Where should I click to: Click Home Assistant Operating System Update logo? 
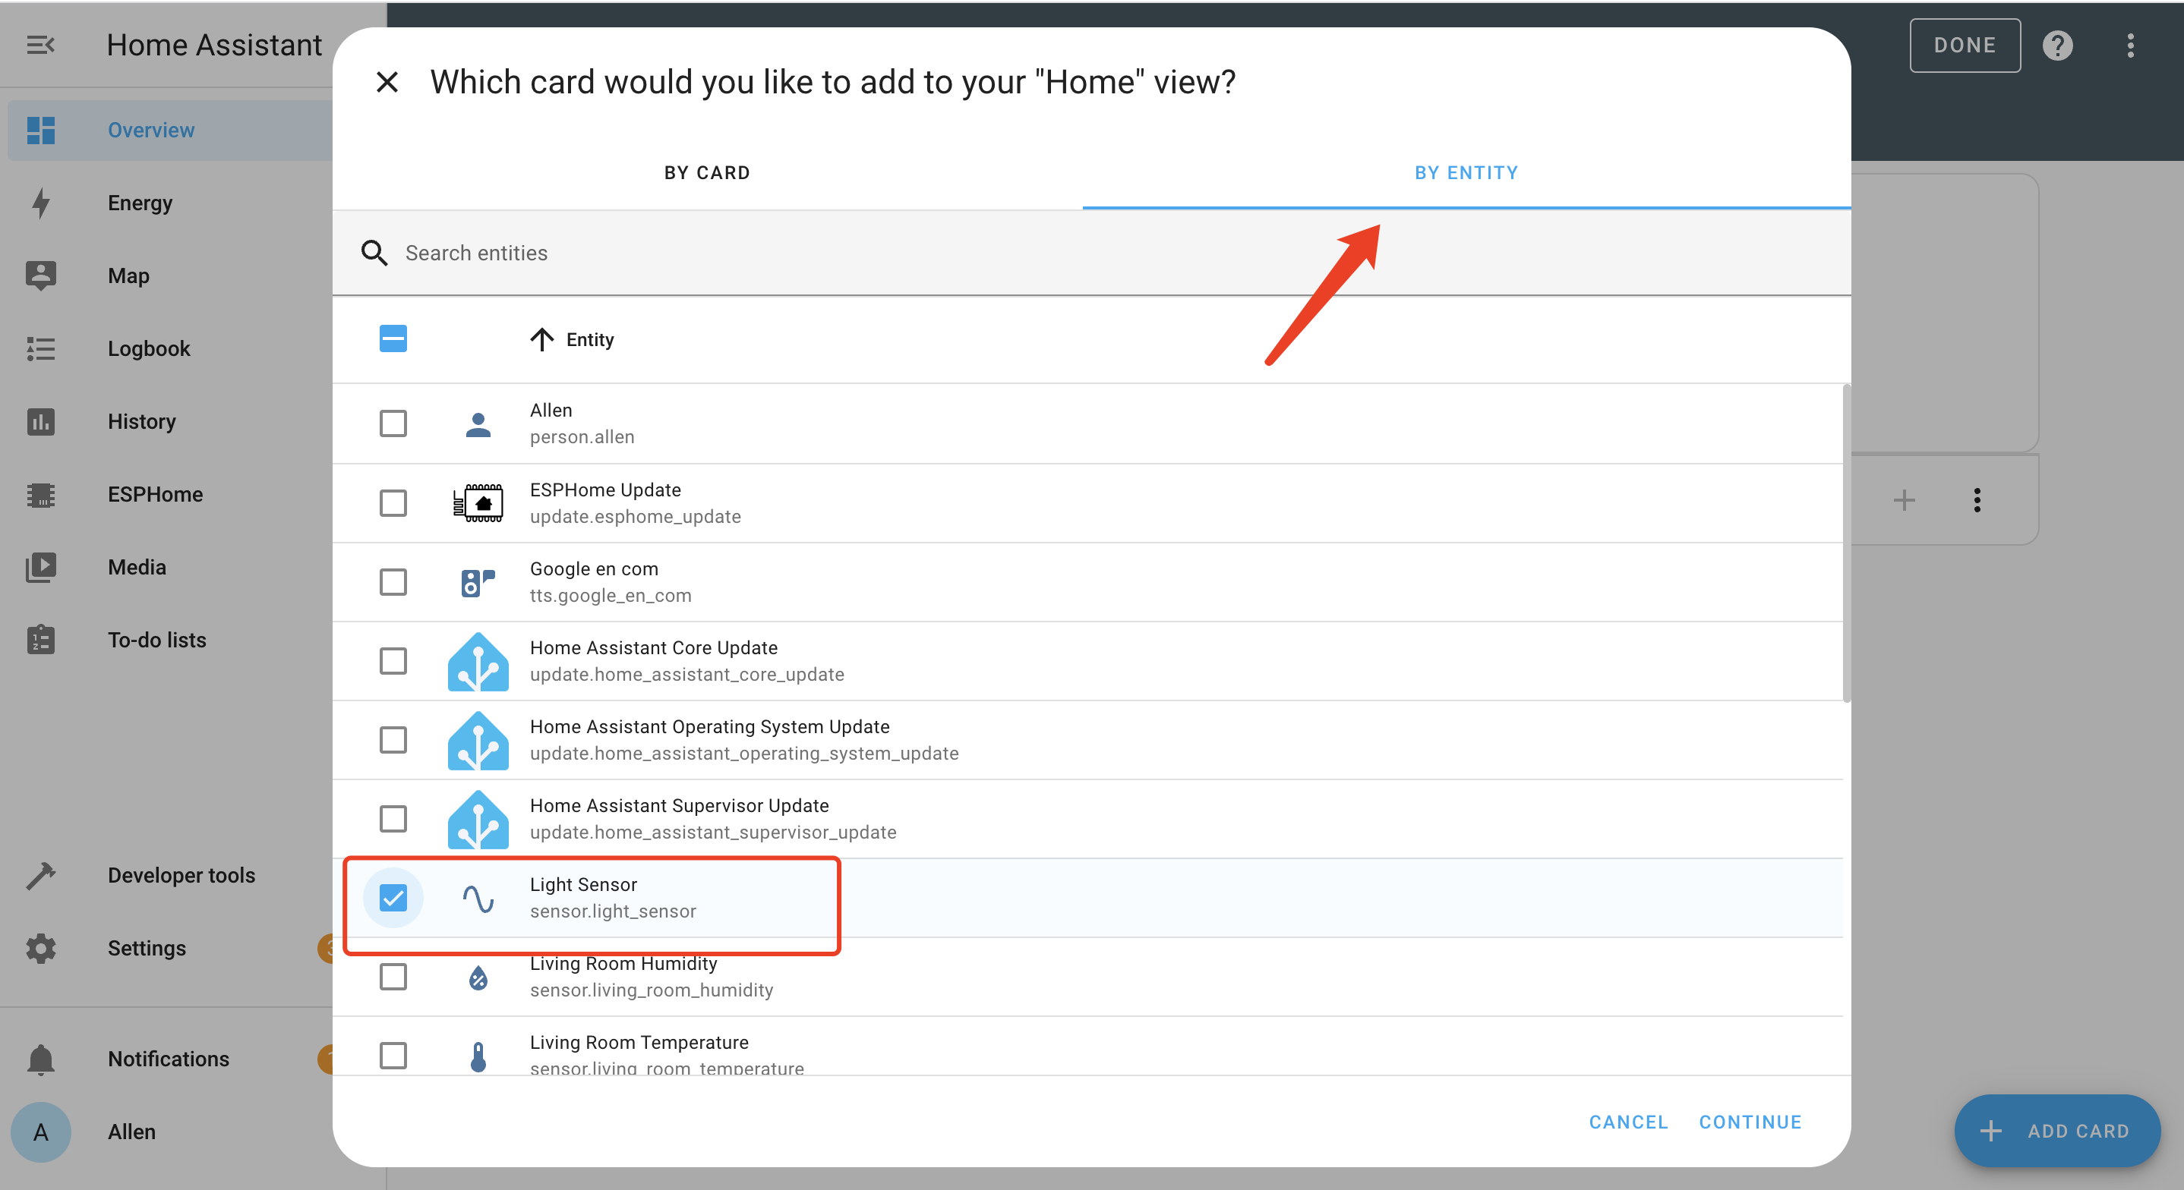click(478, 740)
